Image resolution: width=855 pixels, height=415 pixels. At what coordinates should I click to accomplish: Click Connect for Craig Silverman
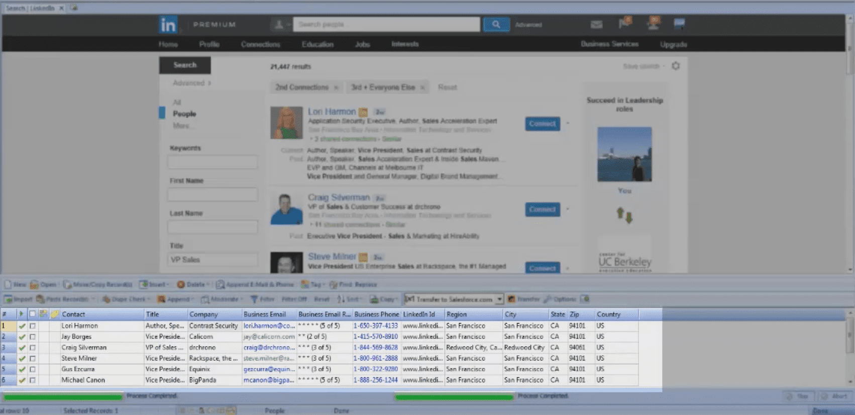[543, 210]
